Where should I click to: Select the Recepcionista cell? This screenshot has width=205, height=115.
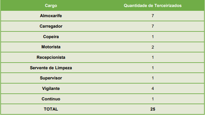[x=51, y=57]
